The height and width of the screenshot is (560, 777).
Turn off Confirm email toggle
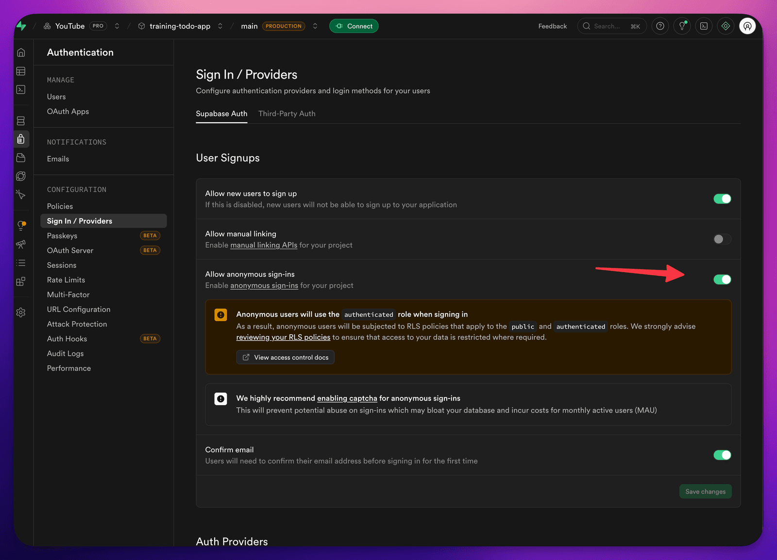click(x=722, y=455)
